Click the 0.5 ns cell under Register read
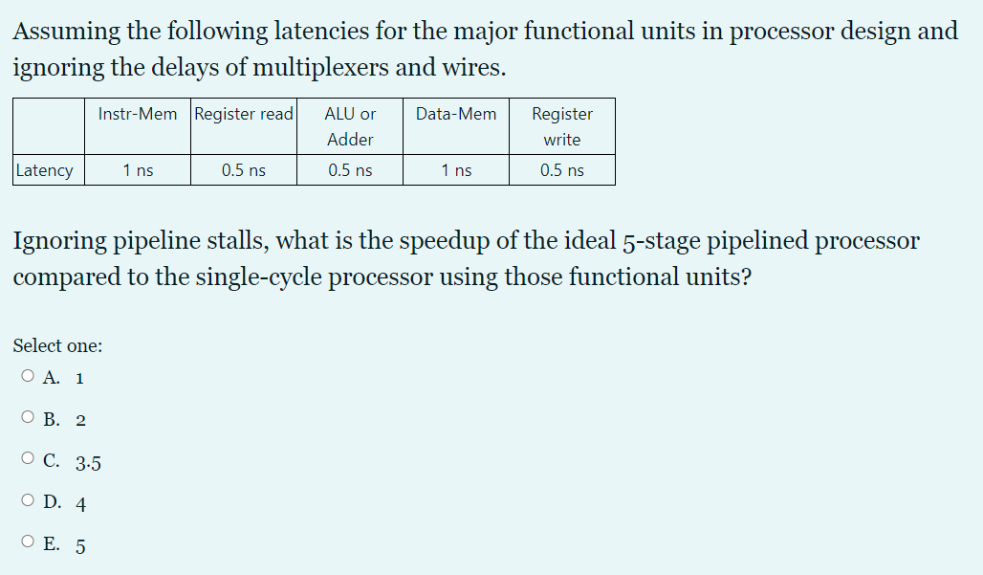This screenshot has height=575, width=983. 243,170
